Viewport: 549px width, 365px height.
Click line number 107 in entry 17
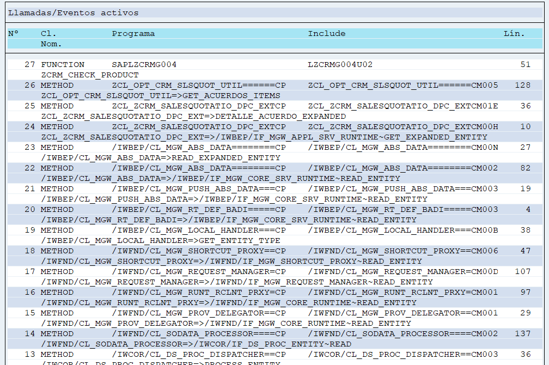(x=522, y=271)
